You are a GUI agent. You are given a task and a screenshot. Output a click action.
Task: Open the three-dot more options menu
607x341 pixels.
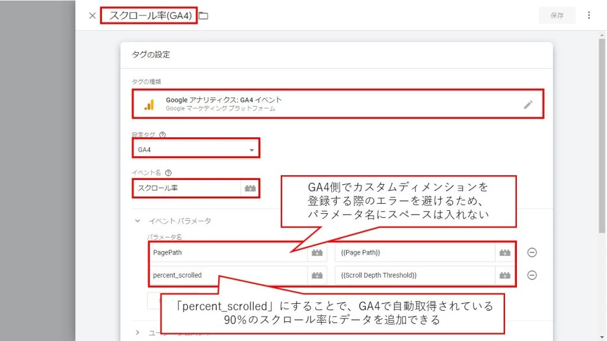589,15
